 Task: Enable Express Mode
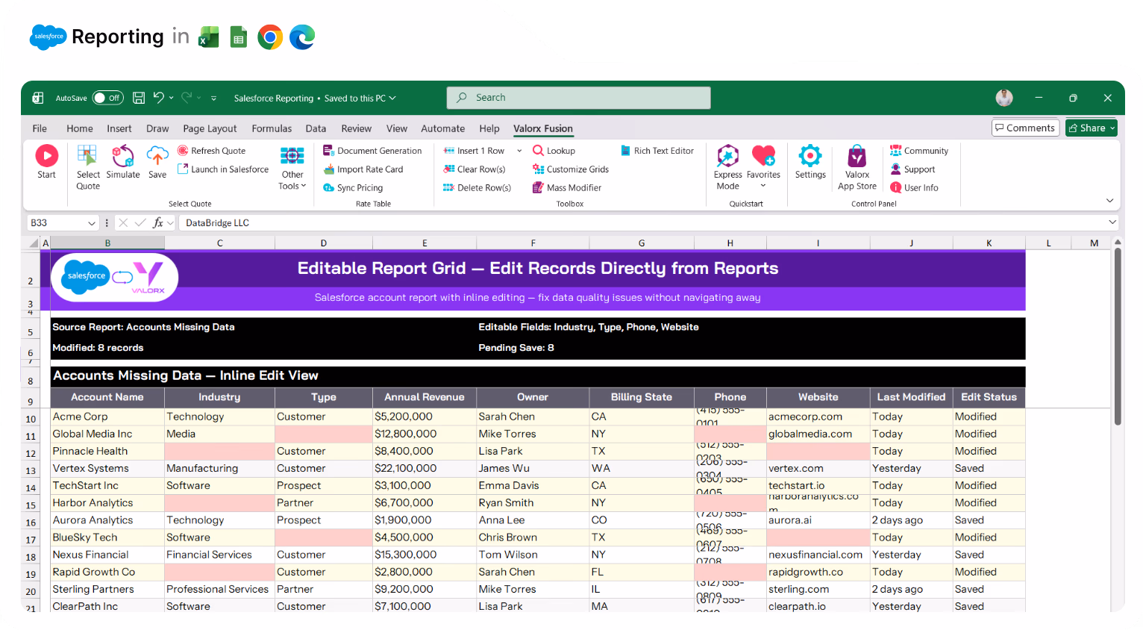(x=727, y=163)
